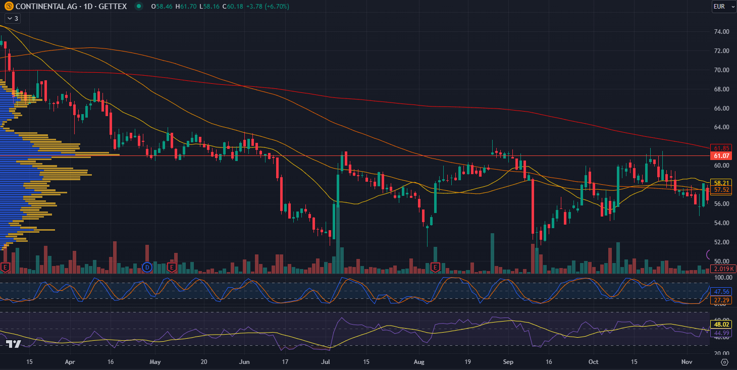
Task: Click the Jul label on time axis
Action: point(326,362)
